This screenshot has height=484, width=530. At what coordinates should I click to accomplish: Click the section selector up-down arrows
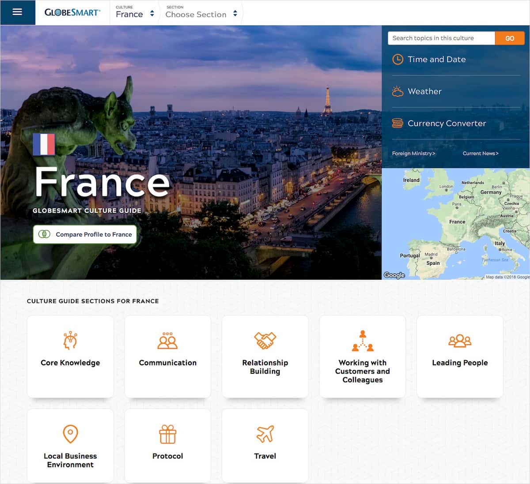point(235,14)
